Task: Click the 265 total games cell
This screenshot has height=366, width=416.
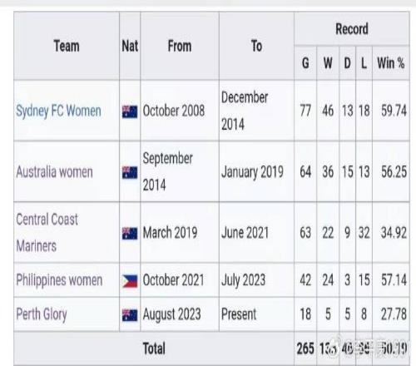Action: (x=305, y=349)
